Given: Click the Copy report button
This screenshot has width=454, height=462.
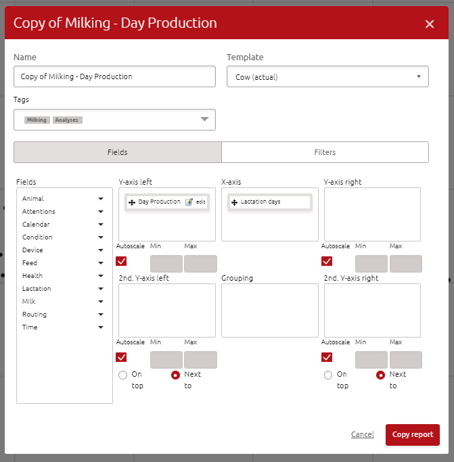Looking at the screenshot, I should point(413,434).
